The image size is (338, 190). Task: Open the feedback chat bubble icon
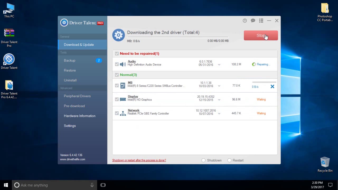point(253,21)
